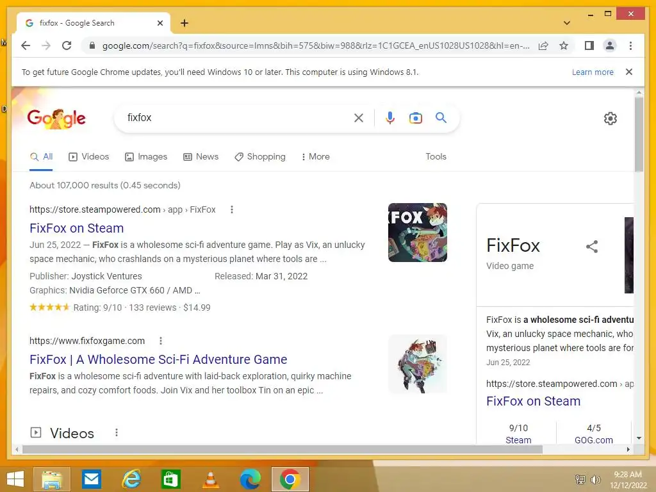Open FixFox on Steam first result
Viewport: 656px width, 492px height.
tap(77, 228)
